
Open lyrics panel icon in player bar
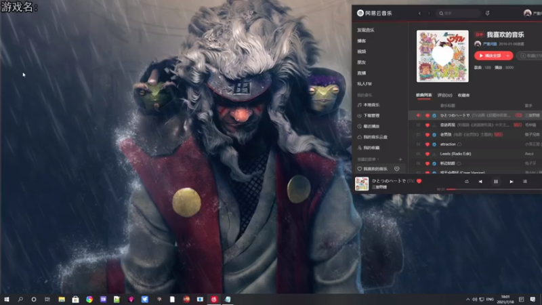[x=524, y=182]
